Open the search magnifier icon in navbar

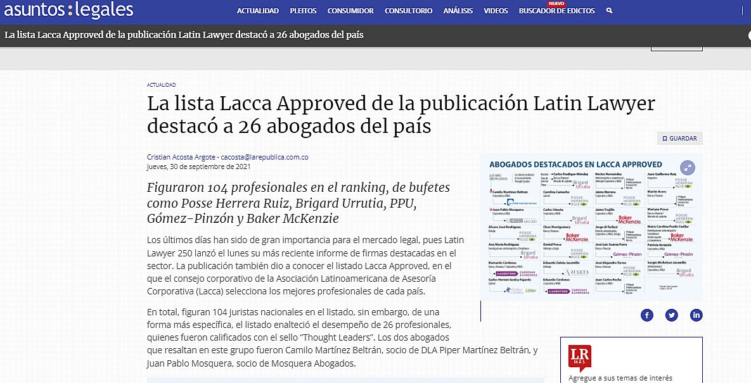pyautogui.click(x=609, y=11)
